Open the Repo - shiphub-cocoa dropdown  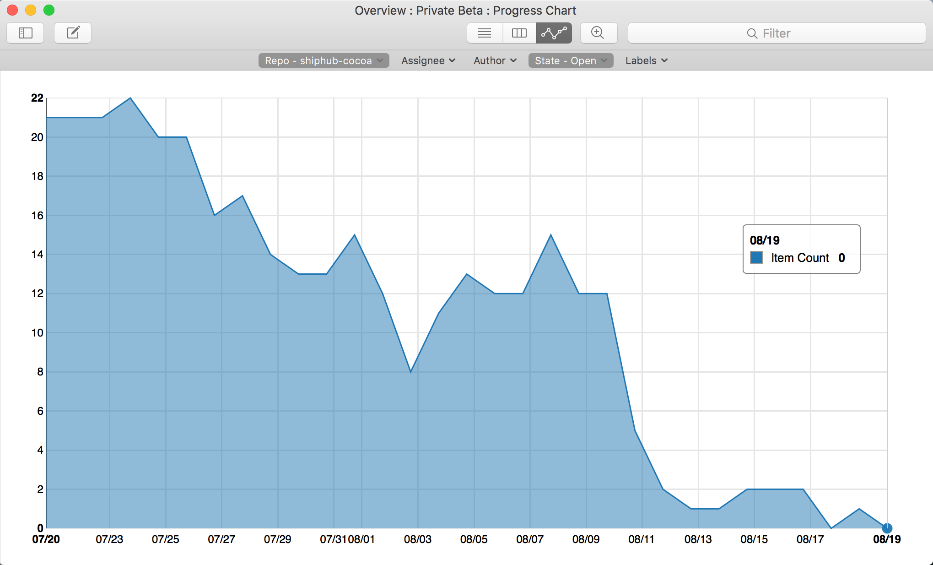324,60
